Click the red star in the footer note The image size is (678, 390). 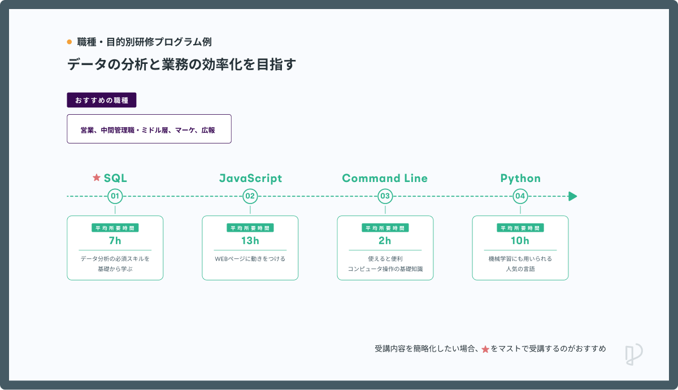click(x=485, y=349)
